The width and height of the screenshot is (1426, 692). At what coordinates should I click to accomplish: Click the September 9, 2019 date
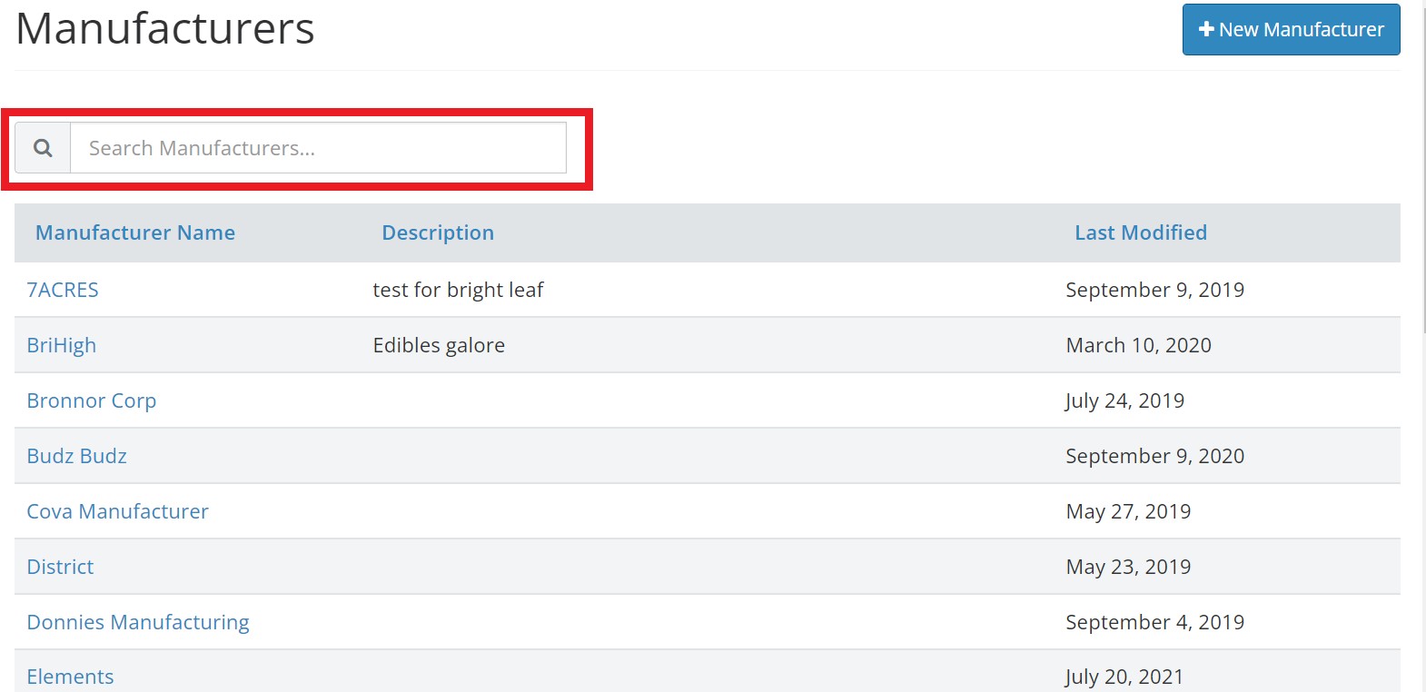click(x=1154, y=290)
